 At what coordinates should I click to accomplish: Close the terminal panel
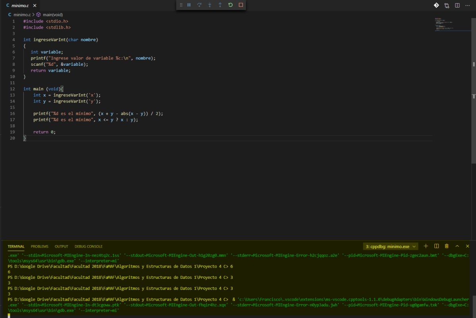467,246
